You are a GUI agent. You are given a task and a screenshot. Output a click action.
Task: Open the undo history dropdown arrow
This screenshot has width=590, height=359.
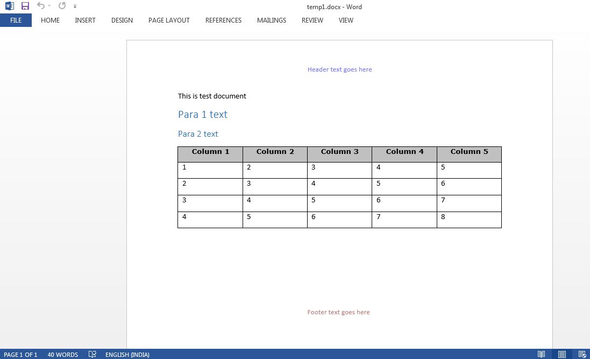[x=49, y=6]
